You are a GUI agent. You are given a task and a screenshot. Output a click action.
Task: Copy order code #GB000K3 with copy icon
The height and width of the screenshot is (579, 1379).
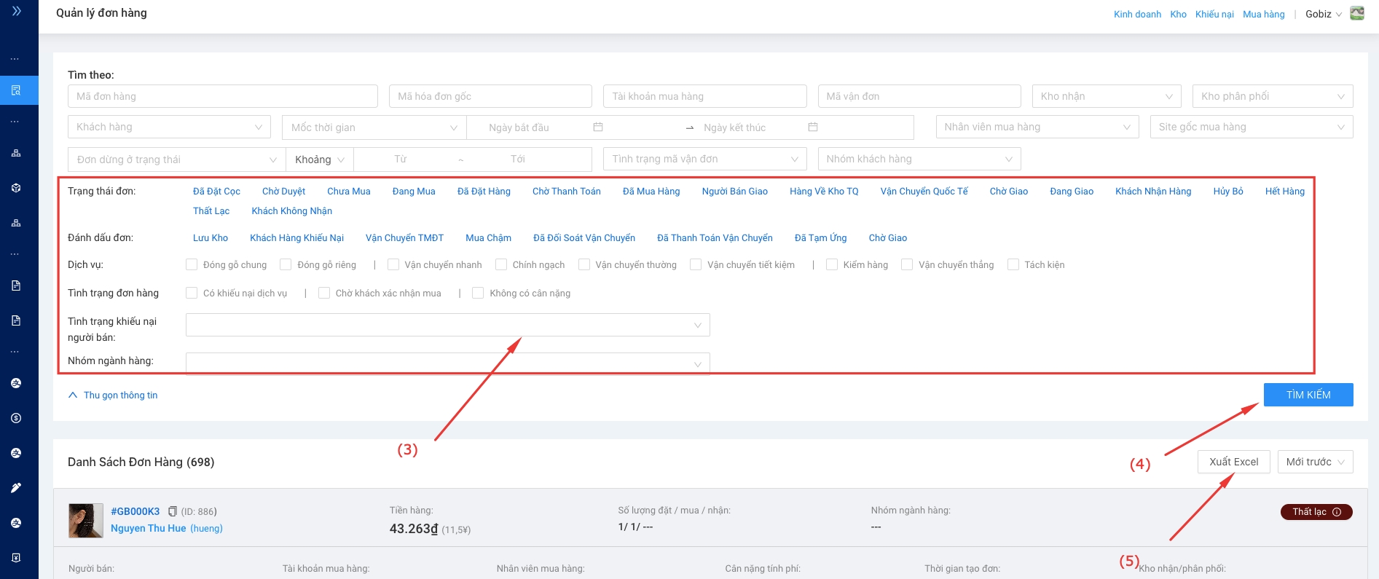[x=173, y=511]
